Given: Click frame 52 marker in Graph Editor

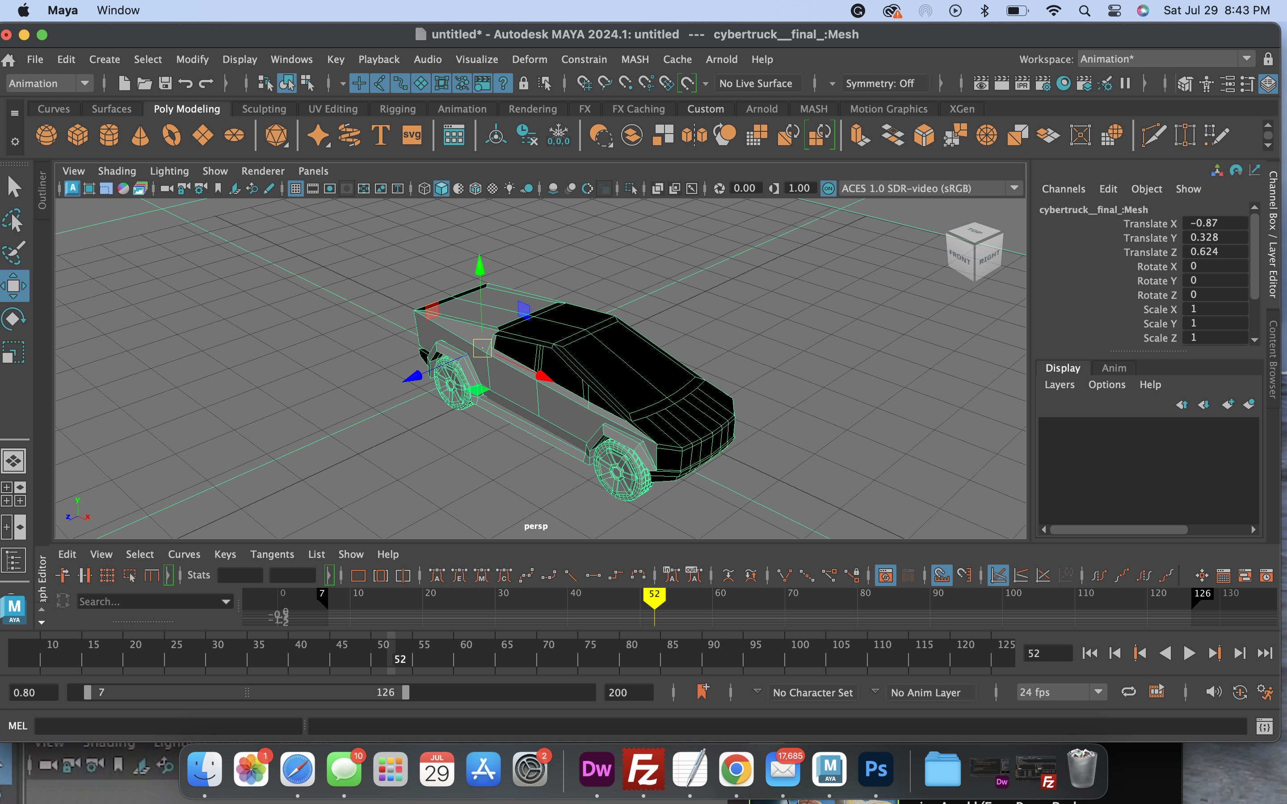Looking at the screenshot, I should point(654,598).
